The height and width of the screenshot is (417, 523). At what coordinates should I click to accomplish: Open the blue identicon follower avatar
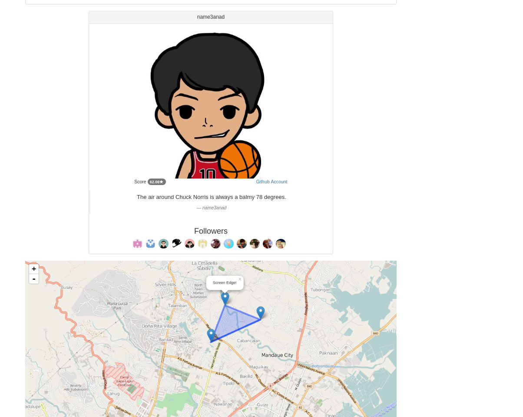pyautogui.click(x=151, y=244)
